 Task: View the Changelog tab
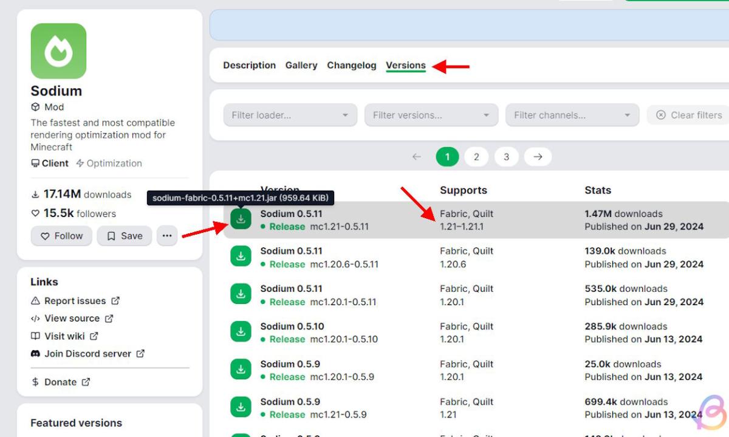point(351,65)
